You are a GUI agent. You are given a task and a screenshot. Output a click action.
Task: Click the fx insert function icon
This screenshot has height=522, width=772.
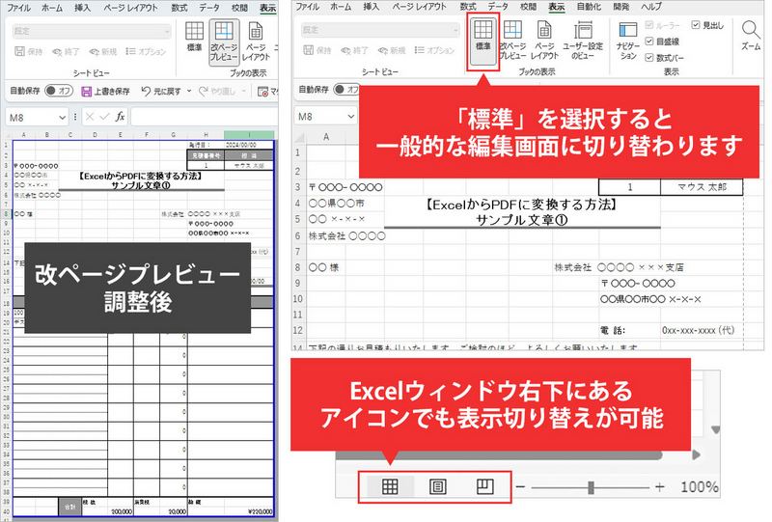click(x=120, y=117)
